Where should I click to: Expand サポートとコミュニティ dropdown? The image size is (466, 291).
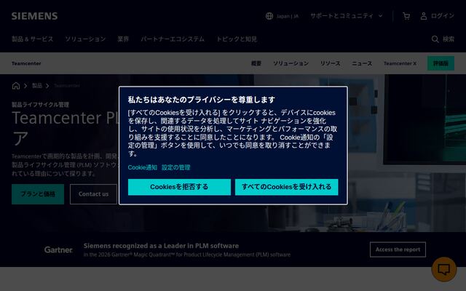pyautogui.click(x=347, y=16)
